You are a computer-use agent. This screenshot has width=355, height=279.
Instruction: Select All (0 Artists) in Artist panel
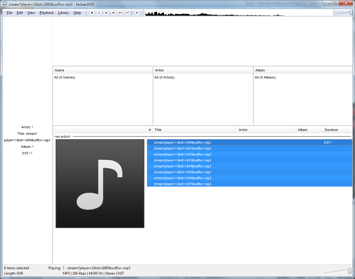tap(164, 78)
